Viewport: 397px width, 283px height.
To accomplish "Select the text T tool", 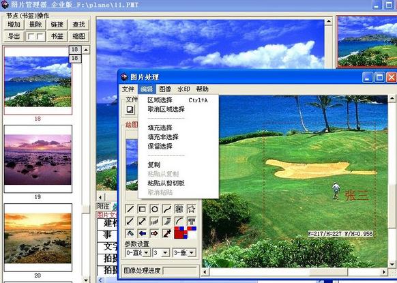I will [192, 221].
